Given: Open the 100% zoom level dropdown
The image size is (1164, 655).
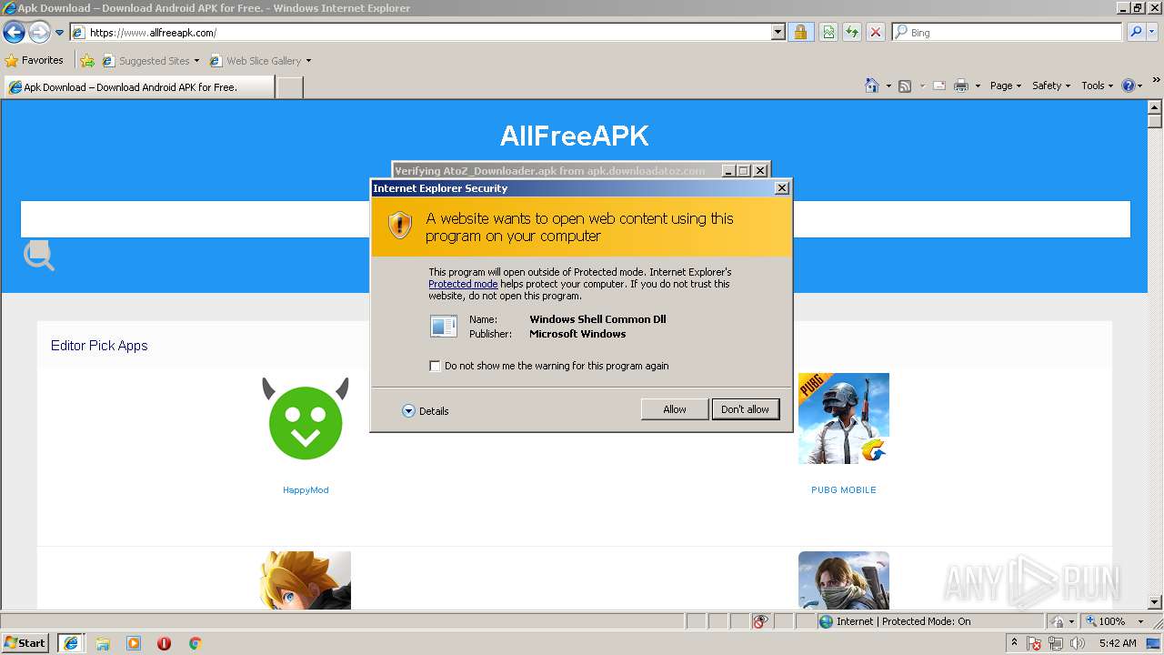Looking at the screenshot, I should 1140,621.
